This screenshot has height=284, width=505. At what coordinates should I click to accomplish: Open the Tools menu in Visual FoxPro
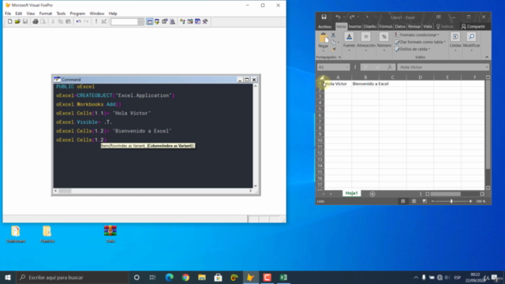click(61, 13)
